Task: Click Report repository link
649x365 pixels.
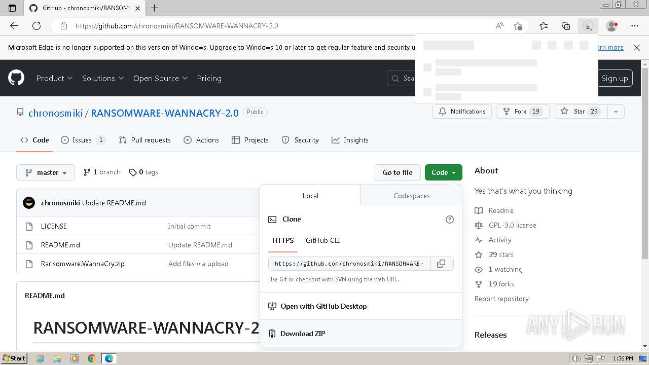Action: [501, 299]
